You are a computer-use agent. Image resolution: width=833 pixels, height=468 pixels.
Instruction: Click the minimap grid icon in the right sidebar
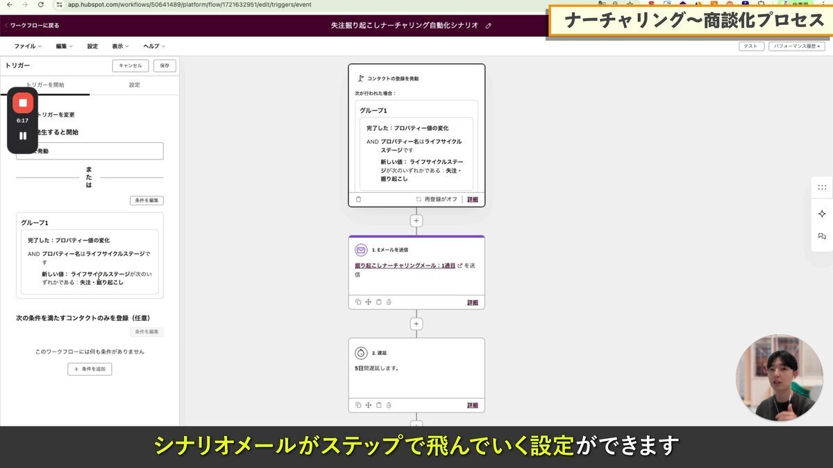pos(822,187)
